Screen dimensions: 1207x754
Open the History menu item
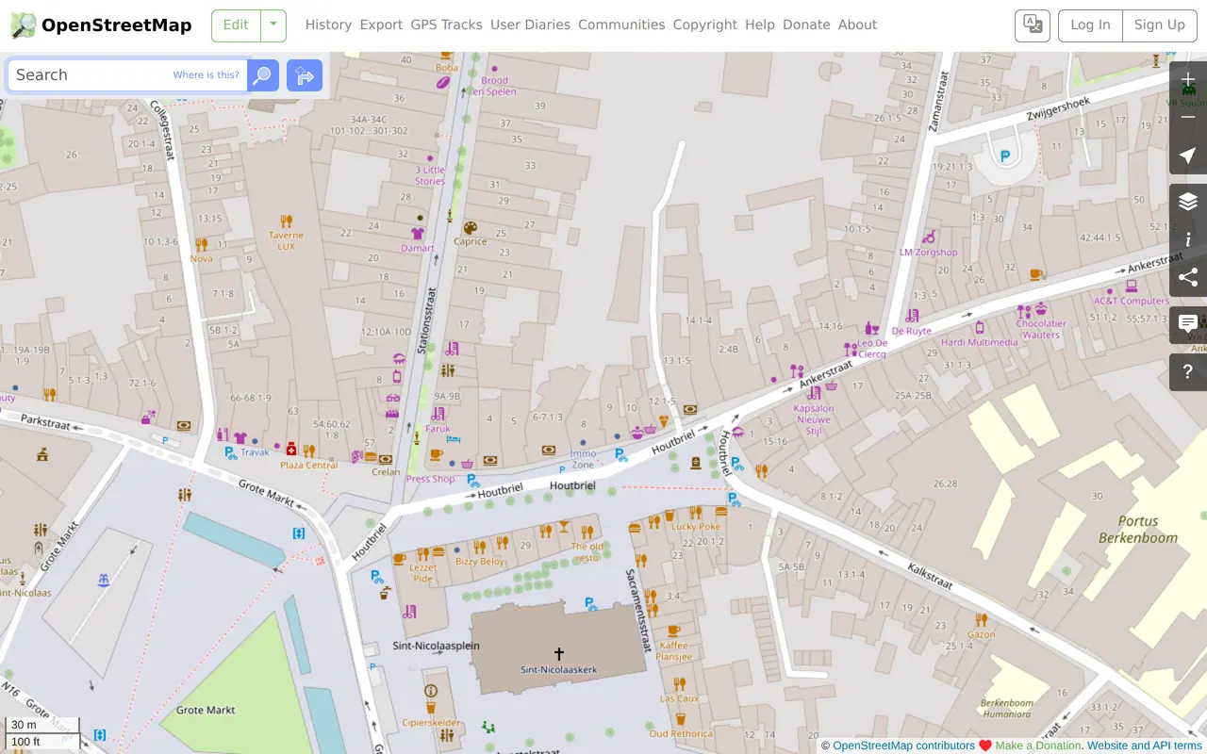[x=328, y=25]
